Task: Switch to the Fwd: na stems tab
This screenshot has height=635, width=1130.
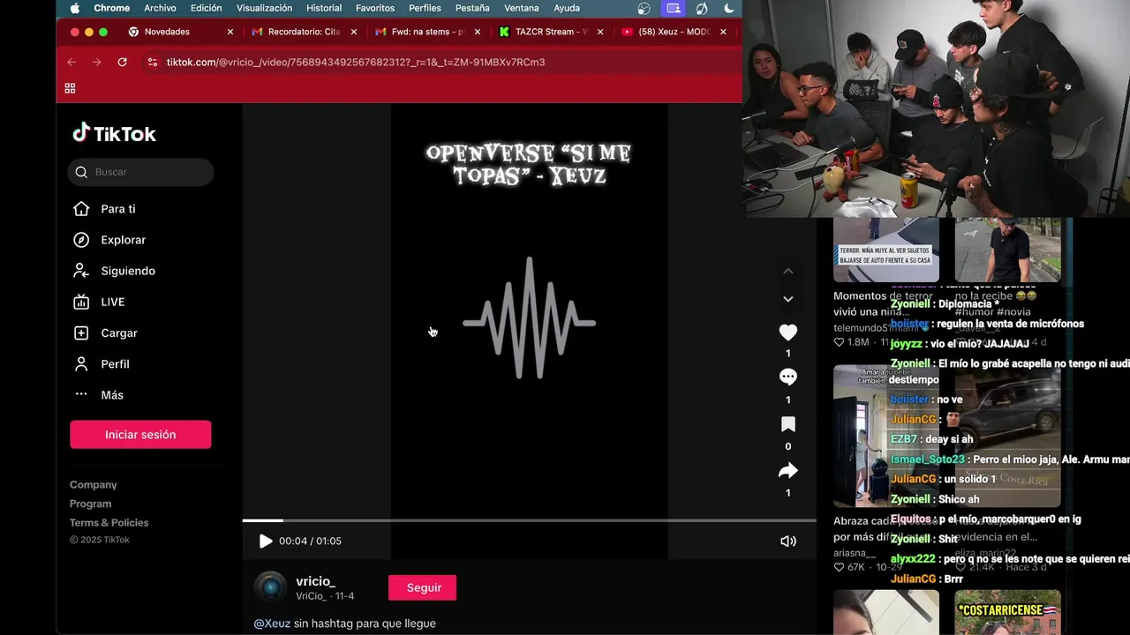Action: [428, 32]
